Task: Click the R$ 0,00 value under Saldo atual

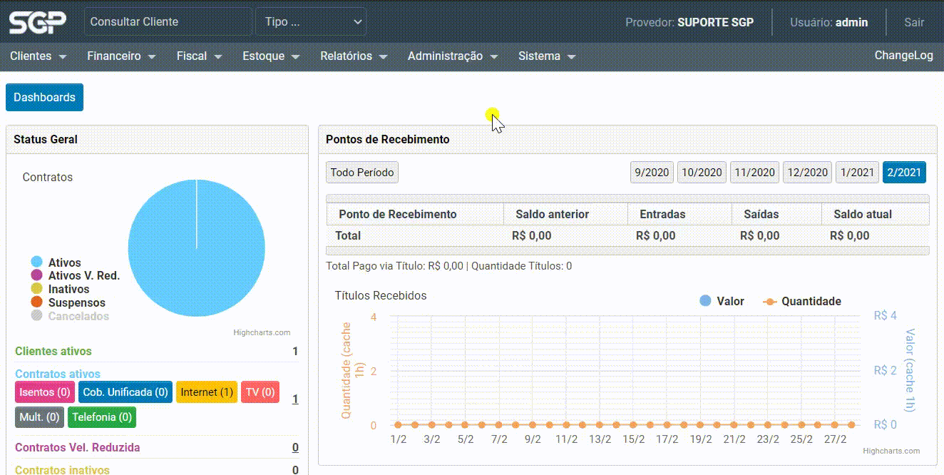Action: point(850,235)
